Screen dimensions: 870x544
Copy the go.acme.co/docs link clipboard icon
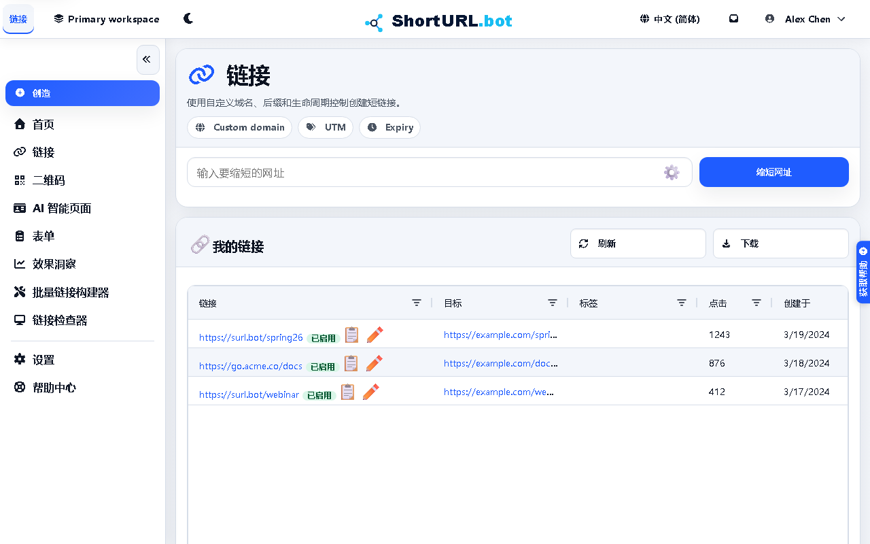point(351,363)
